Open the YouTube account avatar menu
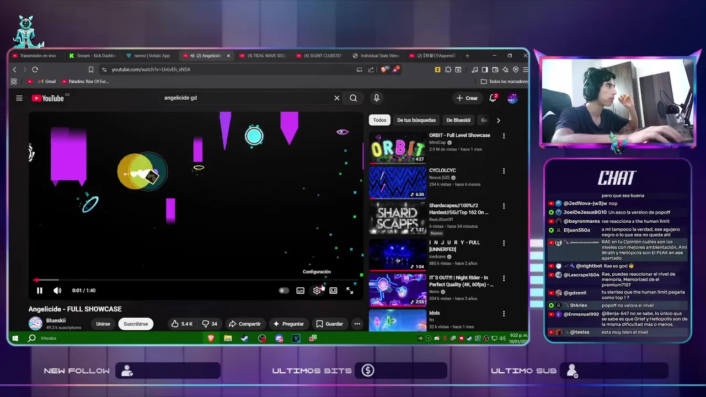 (512, 98)
